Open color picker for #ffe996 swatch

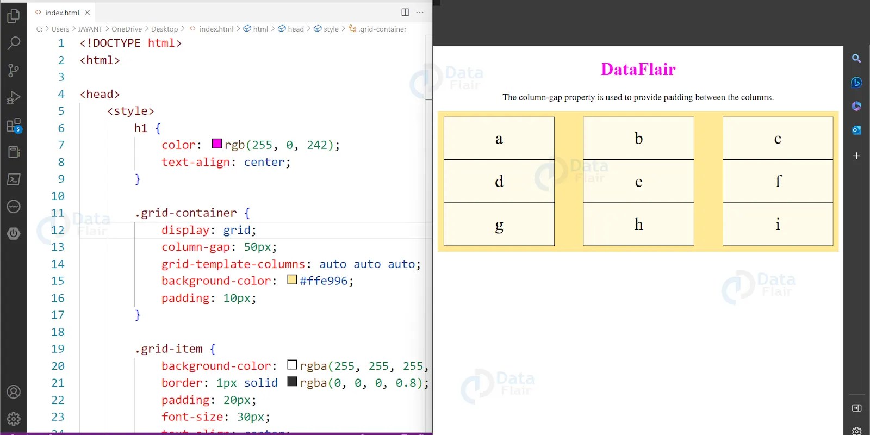[293, 279]
